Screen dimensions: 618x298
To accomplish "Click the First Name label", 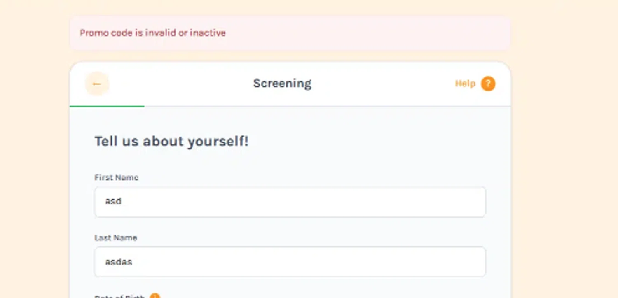I will pyautogui.click(x=117, y=177).
